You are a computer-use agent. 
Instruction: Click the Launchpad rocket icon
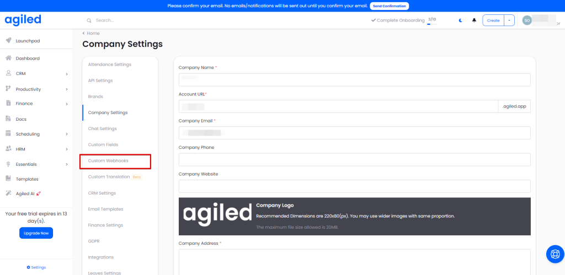pyautogui.click(x=9, y=40)
